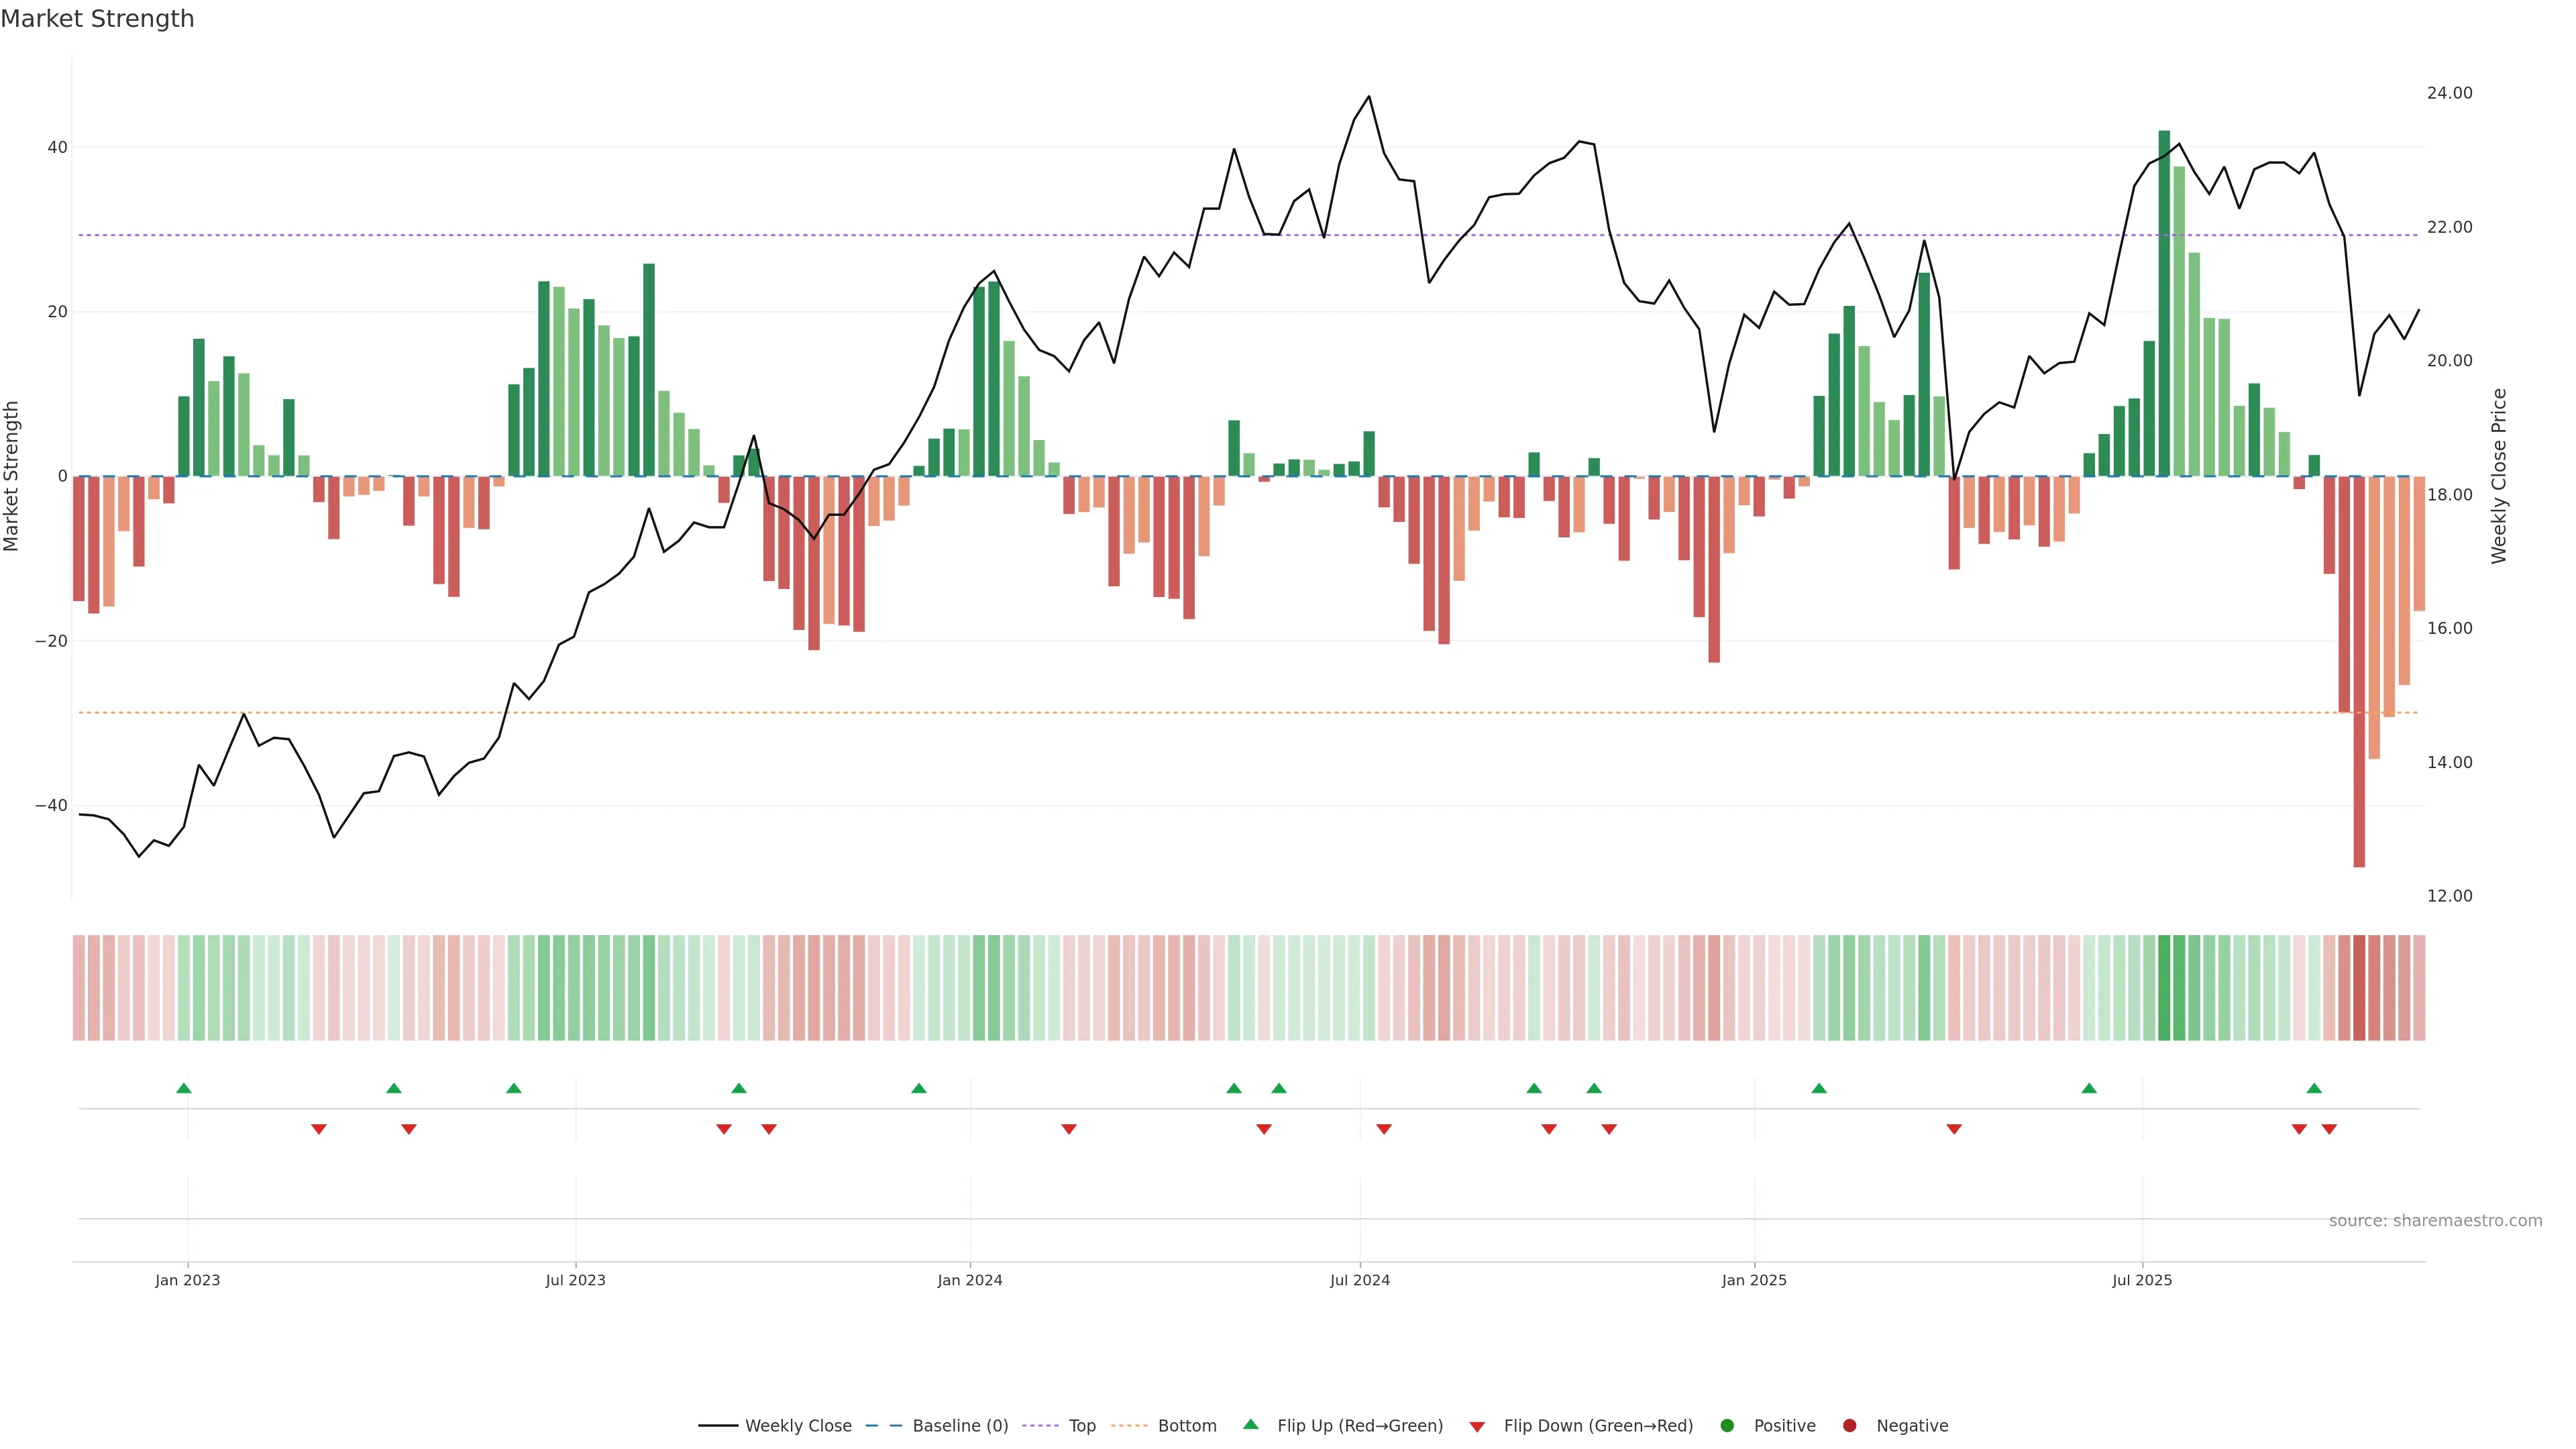Click the rightmost green flip-up triangle marker
The height and width of the screenshot is (1449, 2576).
pyautogui.click(x=2314, y=1088)
